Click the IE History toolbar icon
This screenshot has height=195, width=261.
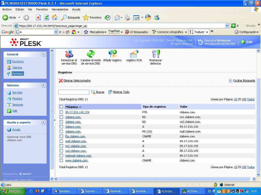108,18
